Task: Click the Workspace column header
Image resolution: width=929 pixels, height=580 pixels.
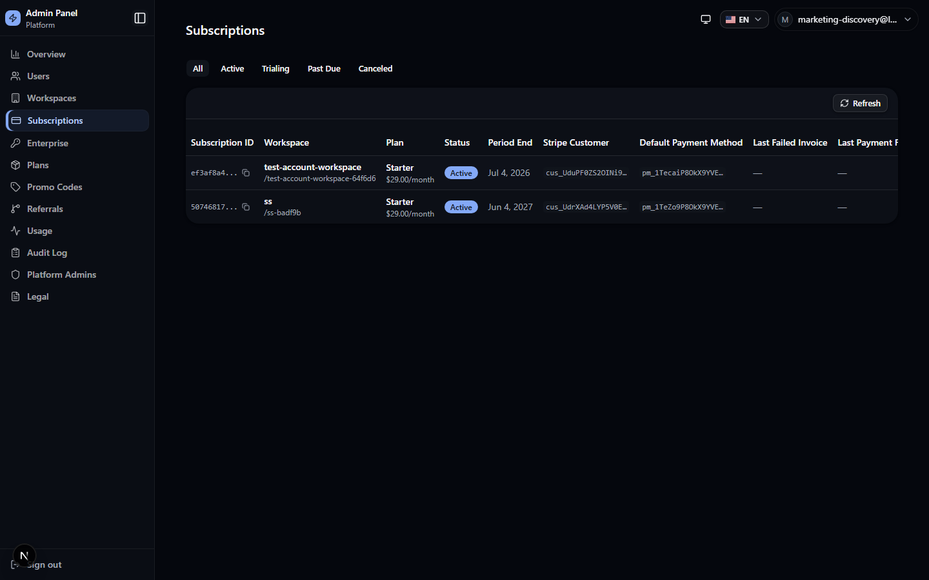Action: pos(286,142)
